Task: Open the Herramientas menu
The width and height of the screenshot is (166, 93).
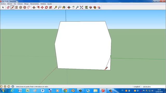Action: (x=34, y=4)
